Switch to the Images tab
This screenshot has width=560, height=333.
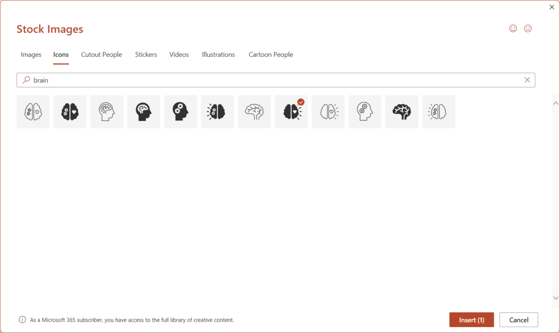tap(31, 54)
